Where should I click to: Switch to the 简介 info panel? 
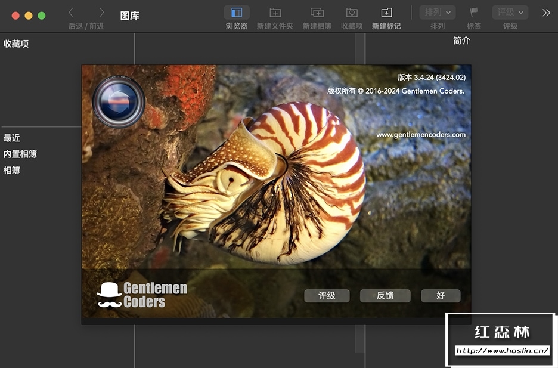(461, 41)
